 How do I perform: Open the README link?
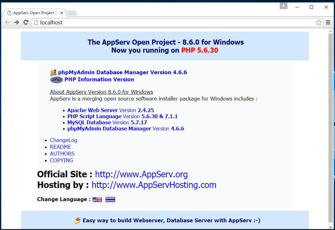pos(60,147)
